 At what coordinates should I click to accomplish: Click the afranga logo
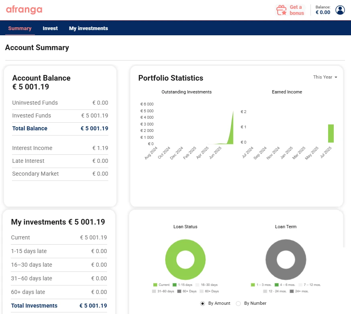24,10
